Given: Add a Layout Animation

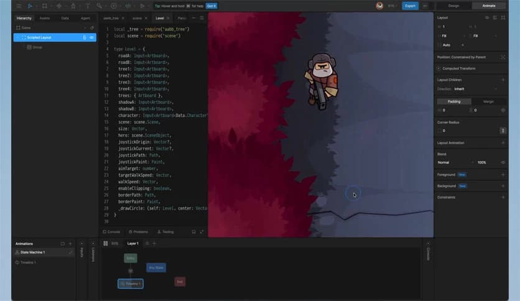Looking at the screenshot, I should 503,143.
